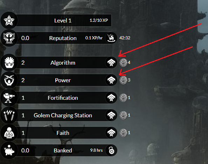This screenshot has width=208, height=164.
Task: Click the coin cost next to Algorithm
Action: [125, 63]
